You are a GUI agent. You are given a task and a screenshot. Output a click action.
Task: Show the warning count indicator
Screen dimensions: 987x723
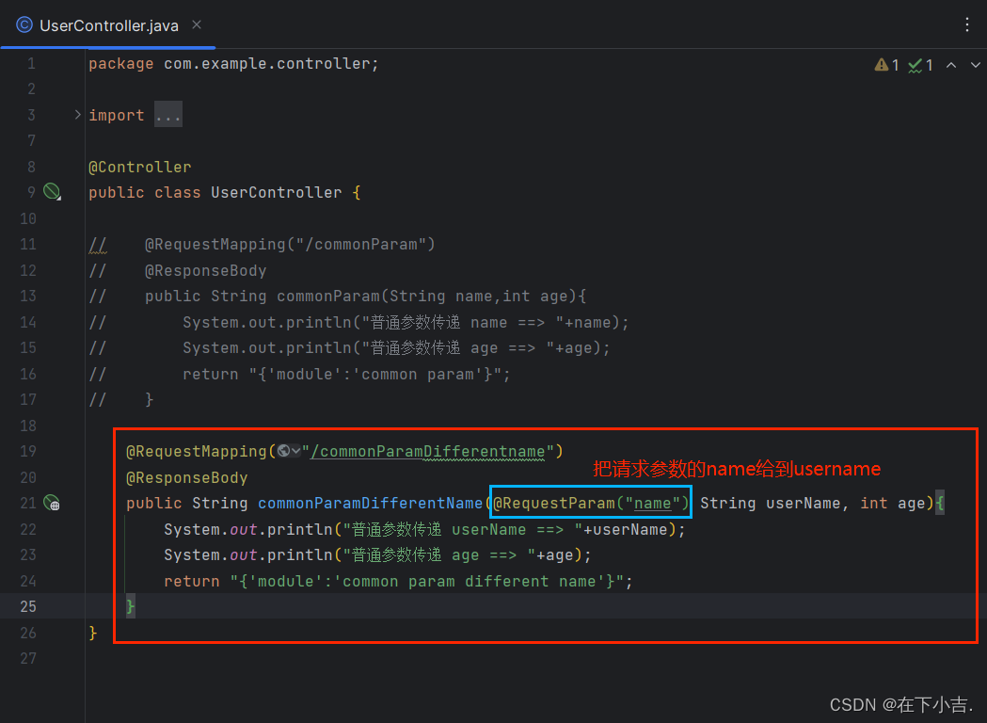pyautogui.click(x=886, y=65)
